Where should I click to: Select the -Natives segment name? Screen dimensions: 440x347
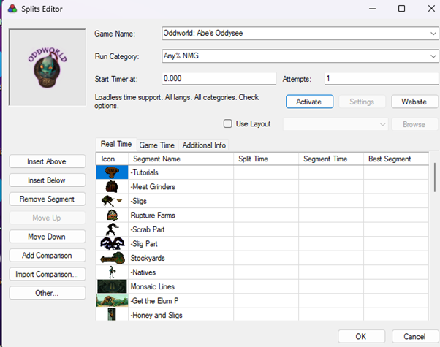pyautogui.click(x=143, y=272)
